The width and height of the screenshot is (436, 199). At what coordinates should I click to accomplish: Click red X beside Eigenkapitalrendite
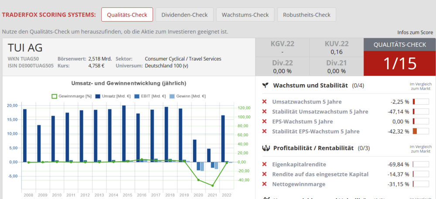(x=265, y=165)
